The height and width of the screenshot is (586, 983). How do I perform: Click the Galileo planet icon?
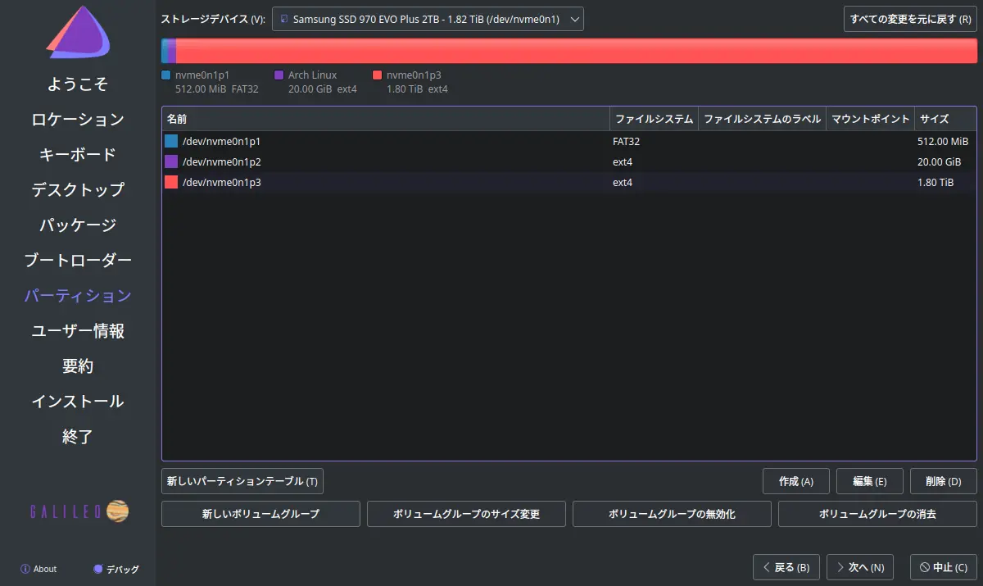117,511
